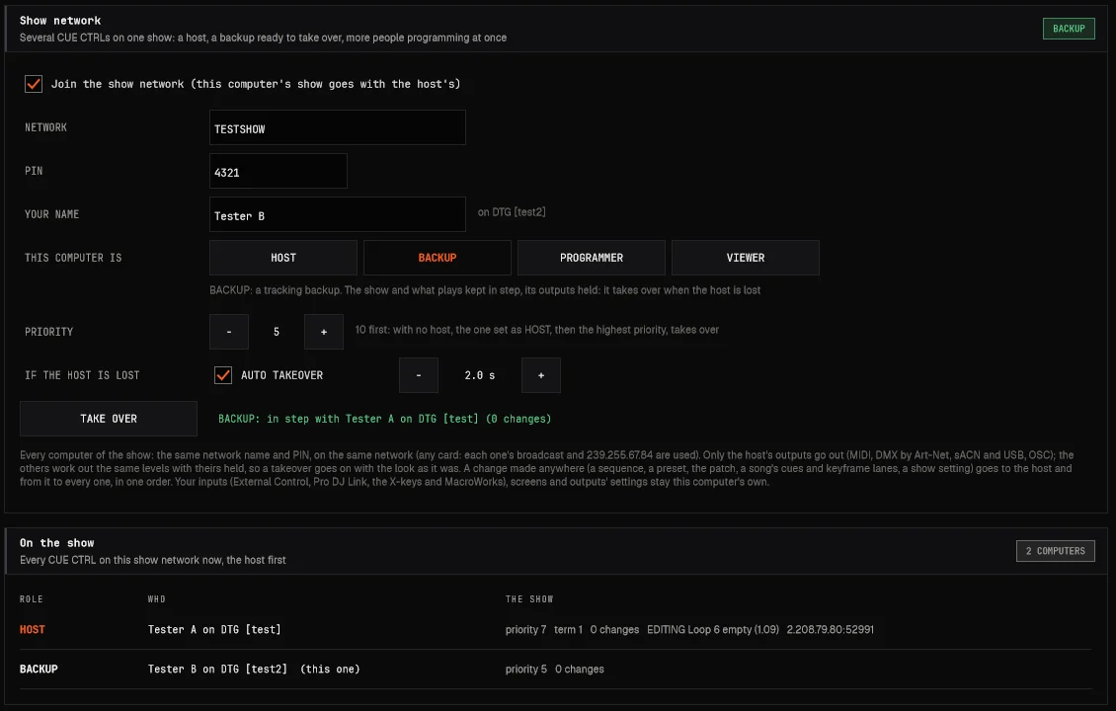This screenshot has height=711, width=1116.
Task: Focus the YOUR NAME field Tester B
Action: pyautogui.click(x=338, y=214)
